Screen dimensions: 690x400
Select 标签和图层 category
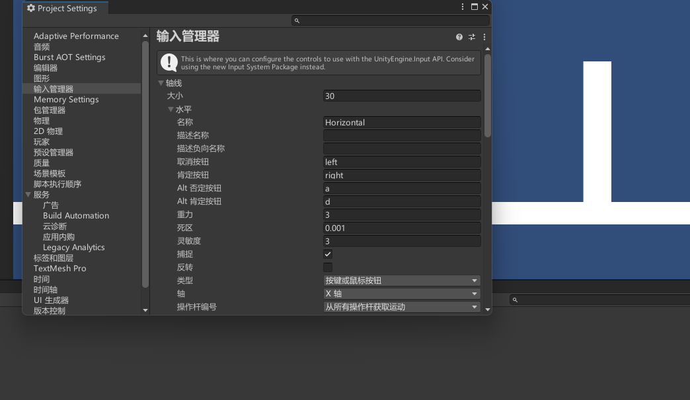coord(54,257)
